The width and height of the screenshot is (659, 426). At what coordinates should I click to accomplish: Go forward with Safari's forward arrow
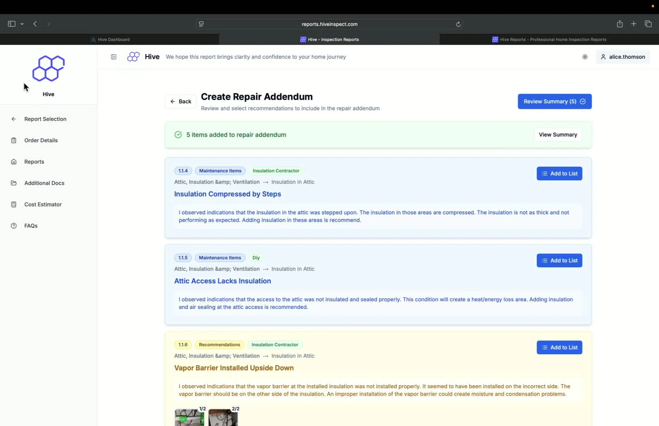(x=49, y=24)
